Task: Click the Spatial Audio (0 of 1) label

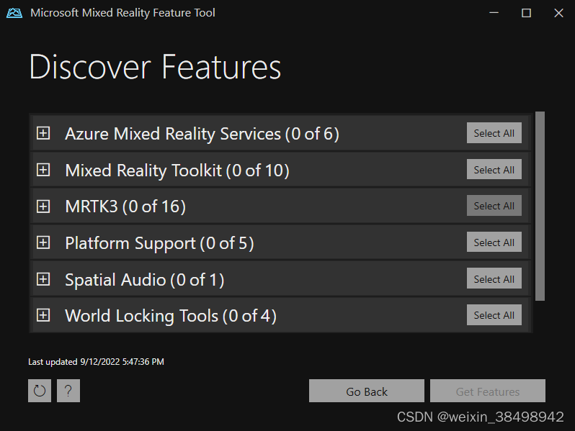Action: point(145,280)
